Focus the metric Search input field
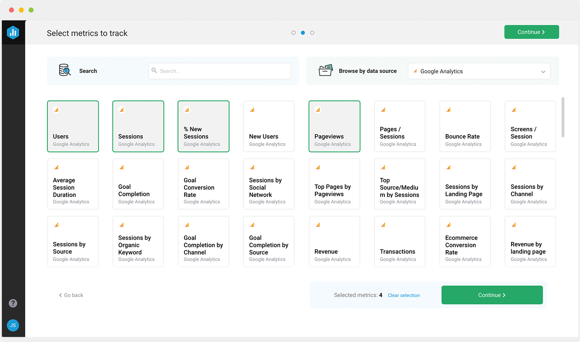This screenshot has width=580, height=342. 220,71
